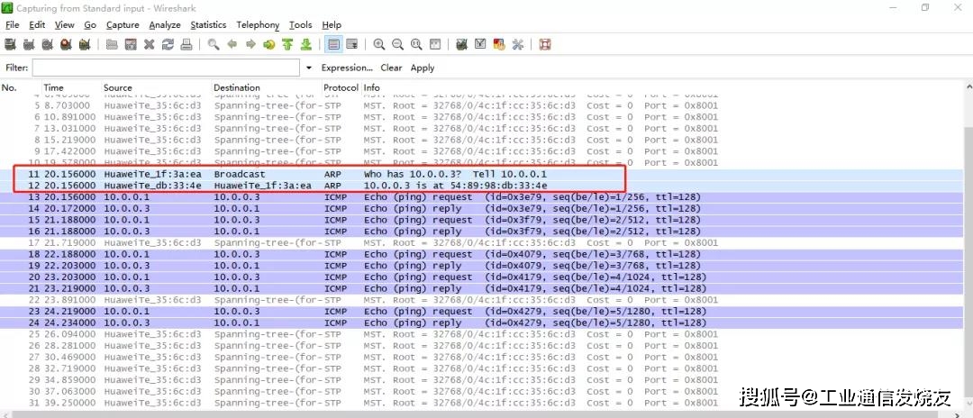Image resolution: width=973 pixels, height=418 pixels.
Task: Open the View menu
Action: 65,25
